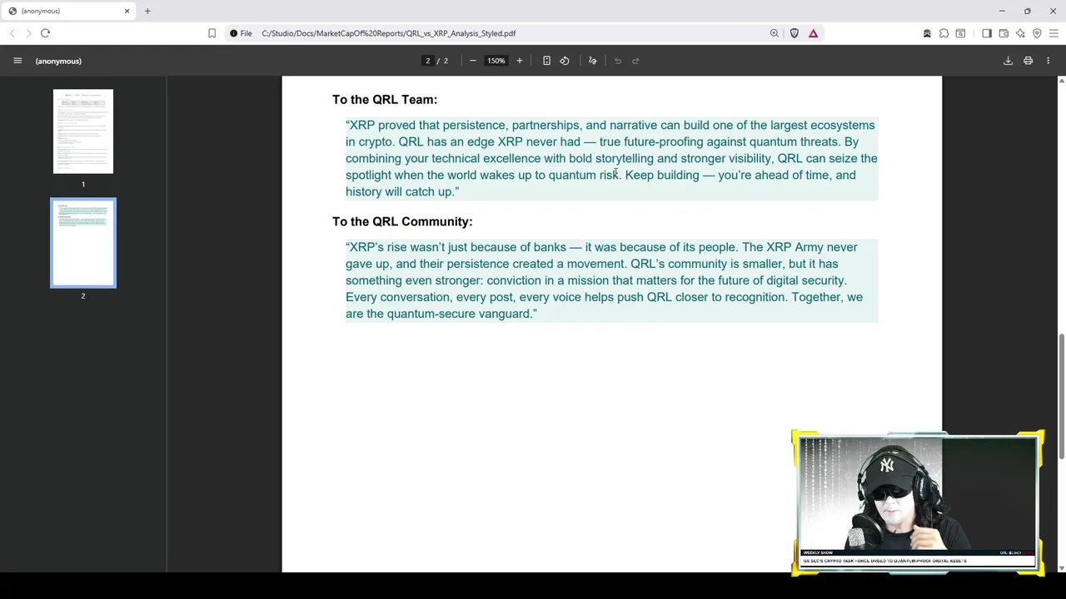Open the tab search extension icon
This screenshot has height=599, width=1066.
(960, 33)
